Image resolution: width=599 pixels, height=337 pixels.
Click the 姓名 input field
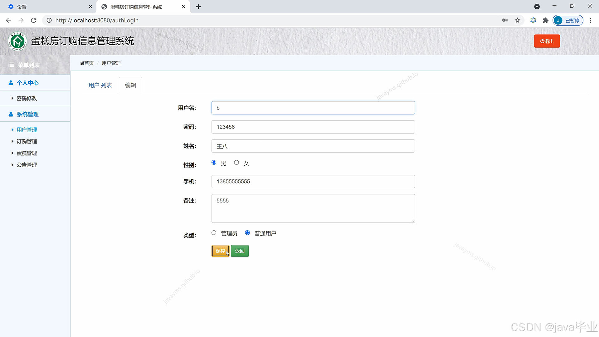pyautogui.click(x=313, y=146)
